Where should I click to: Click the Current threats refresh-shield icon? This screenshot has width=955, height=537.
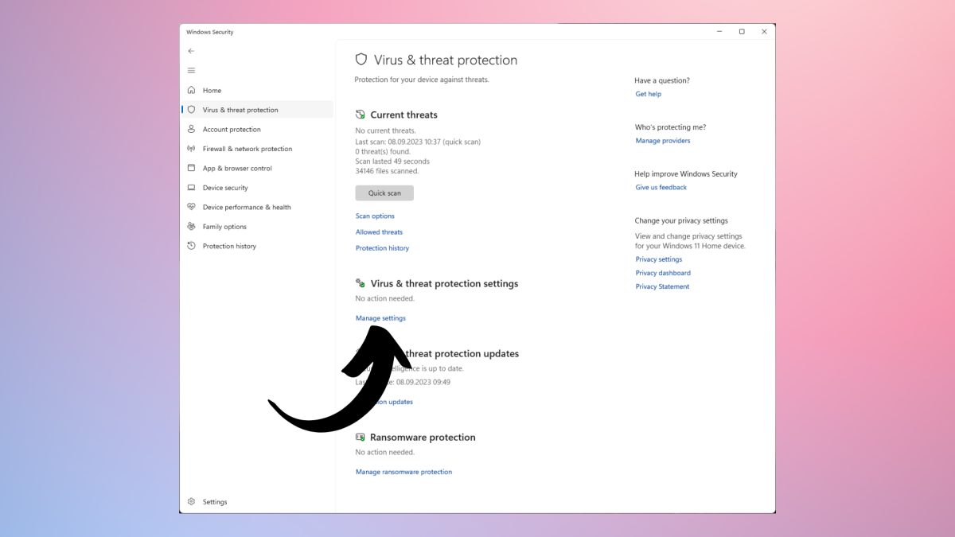point(361,115)
